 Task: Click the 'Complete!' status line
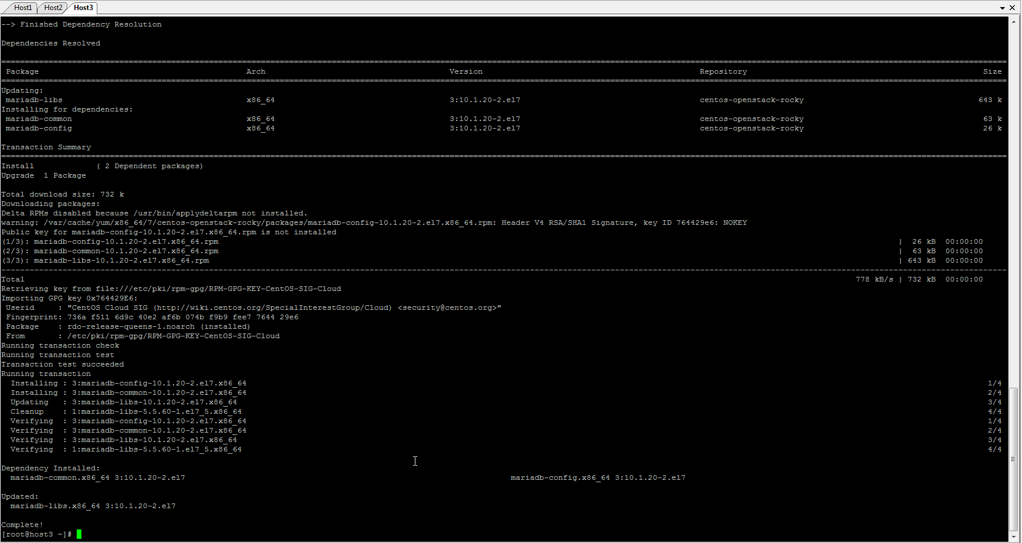[x=22, y=525]
